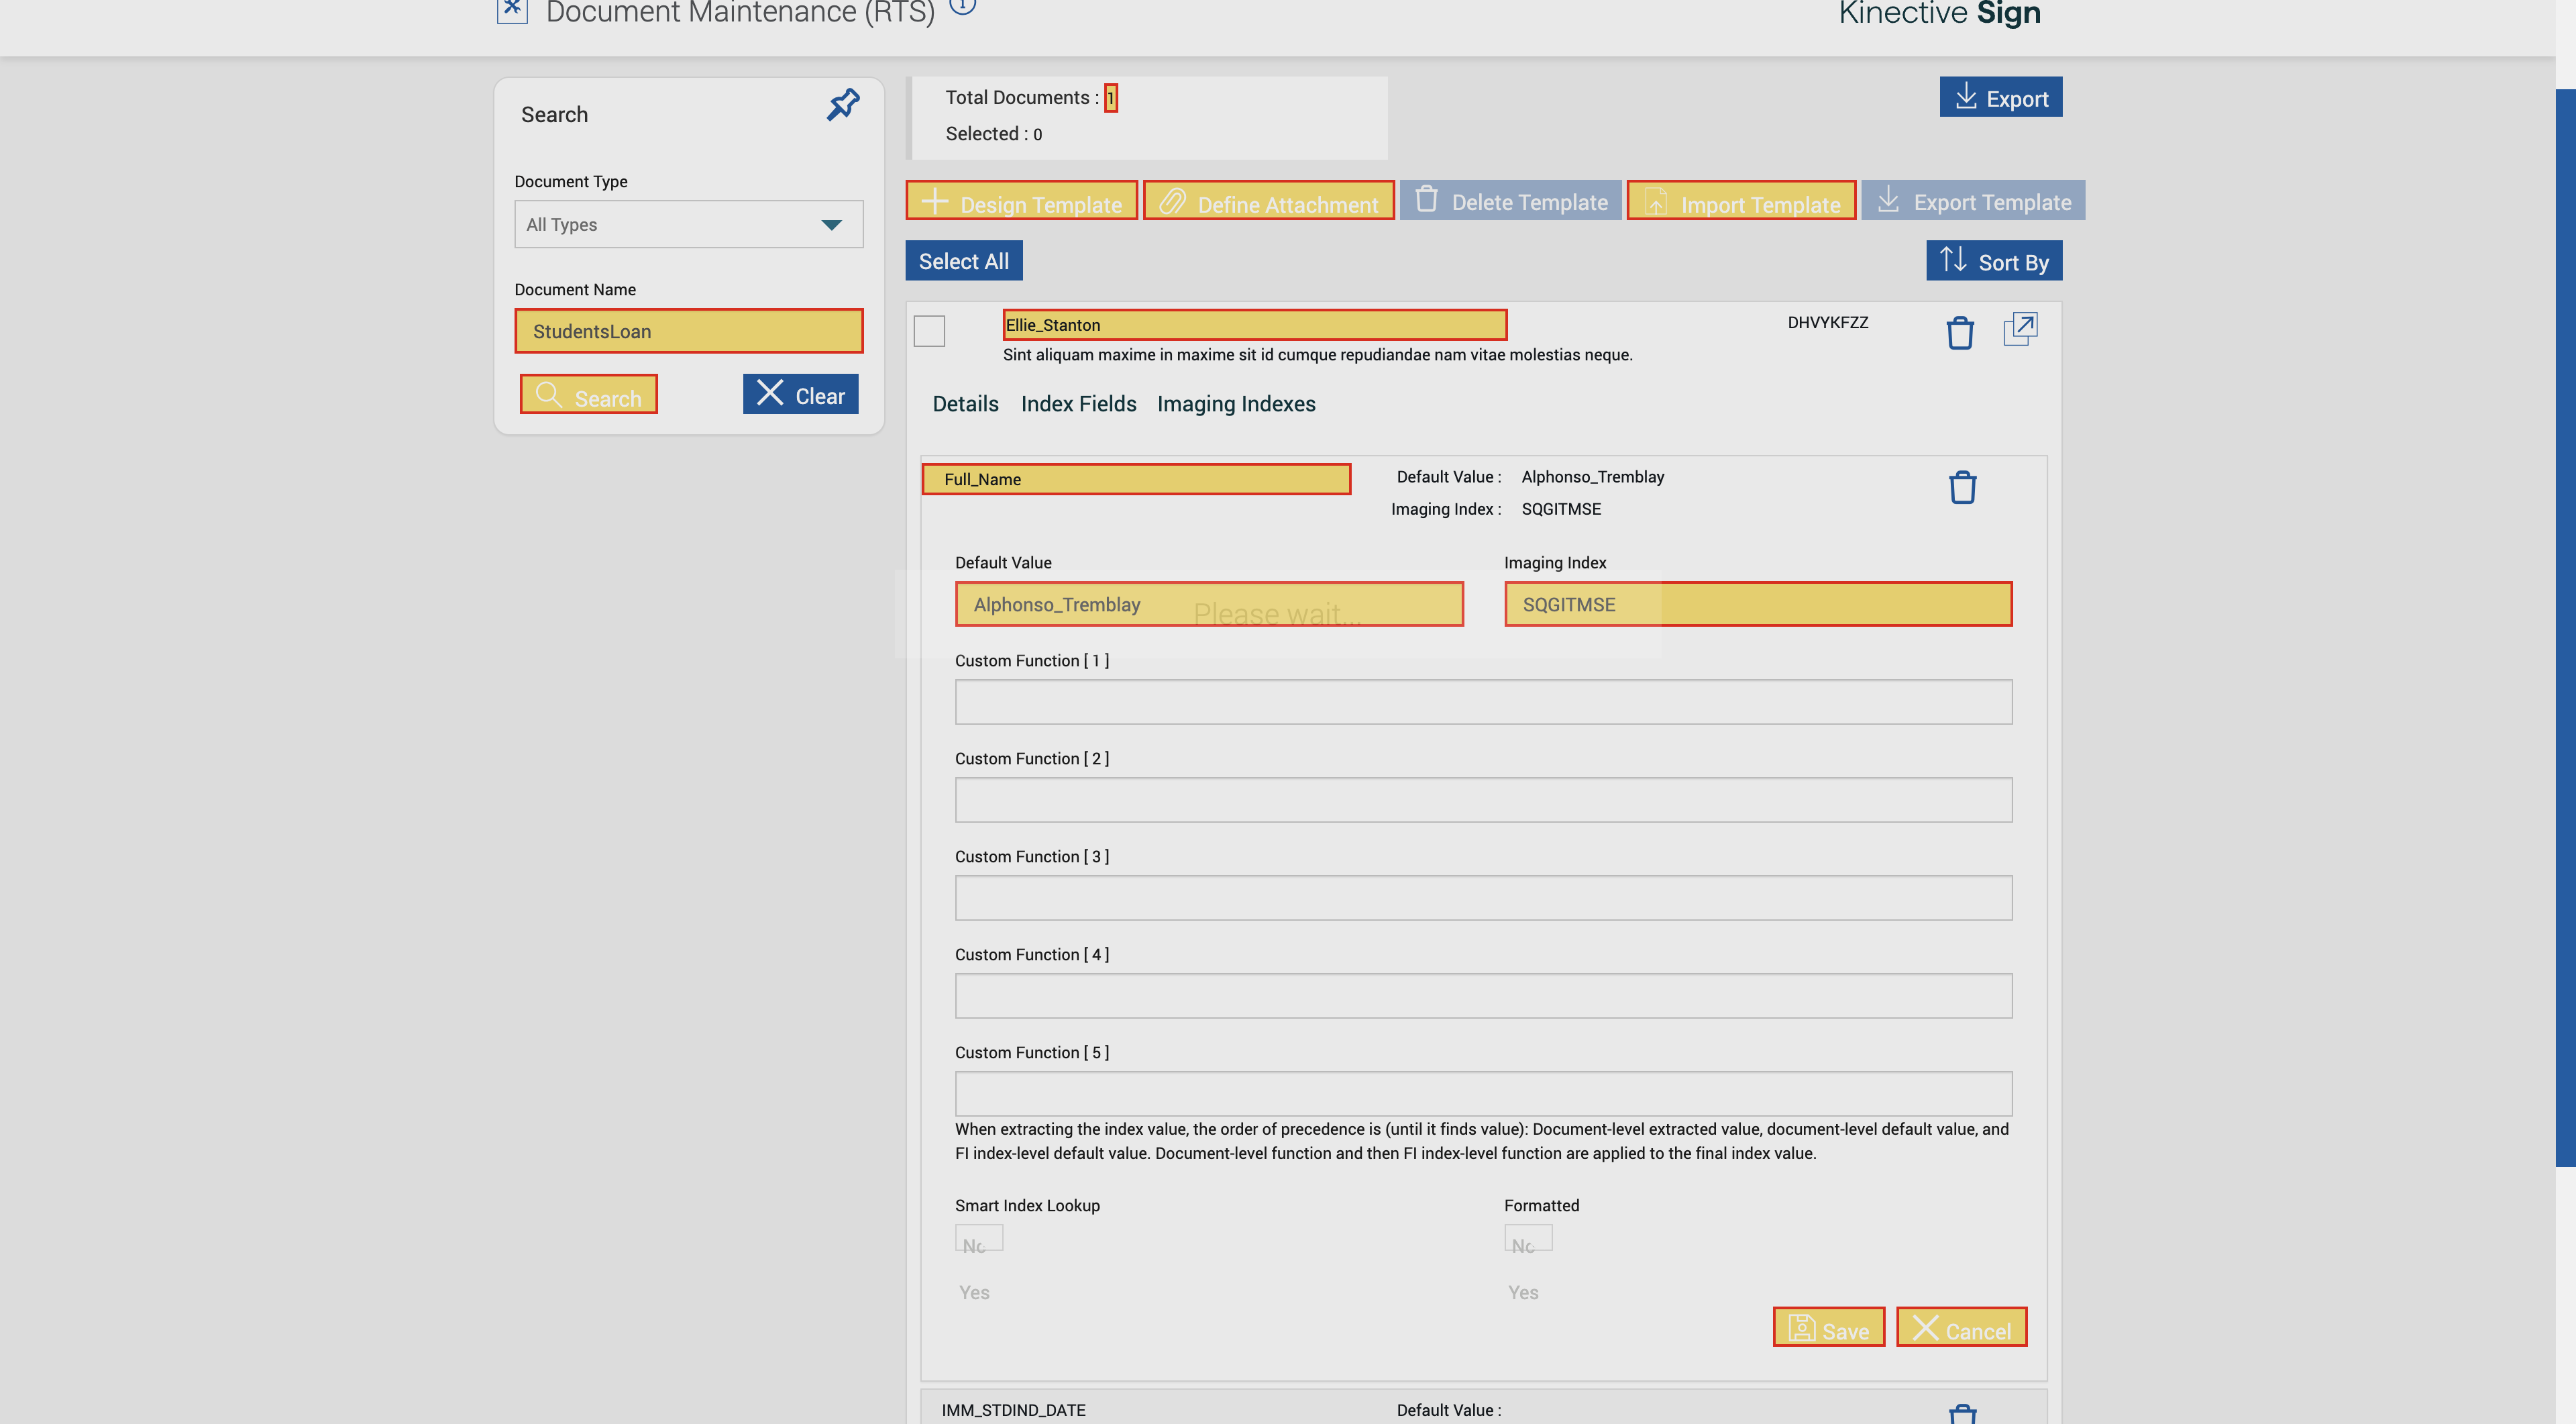2576x1424 pixels.
Task: Delete the Ellie_Stanton document via trash icon
Action: (1959, 332)
